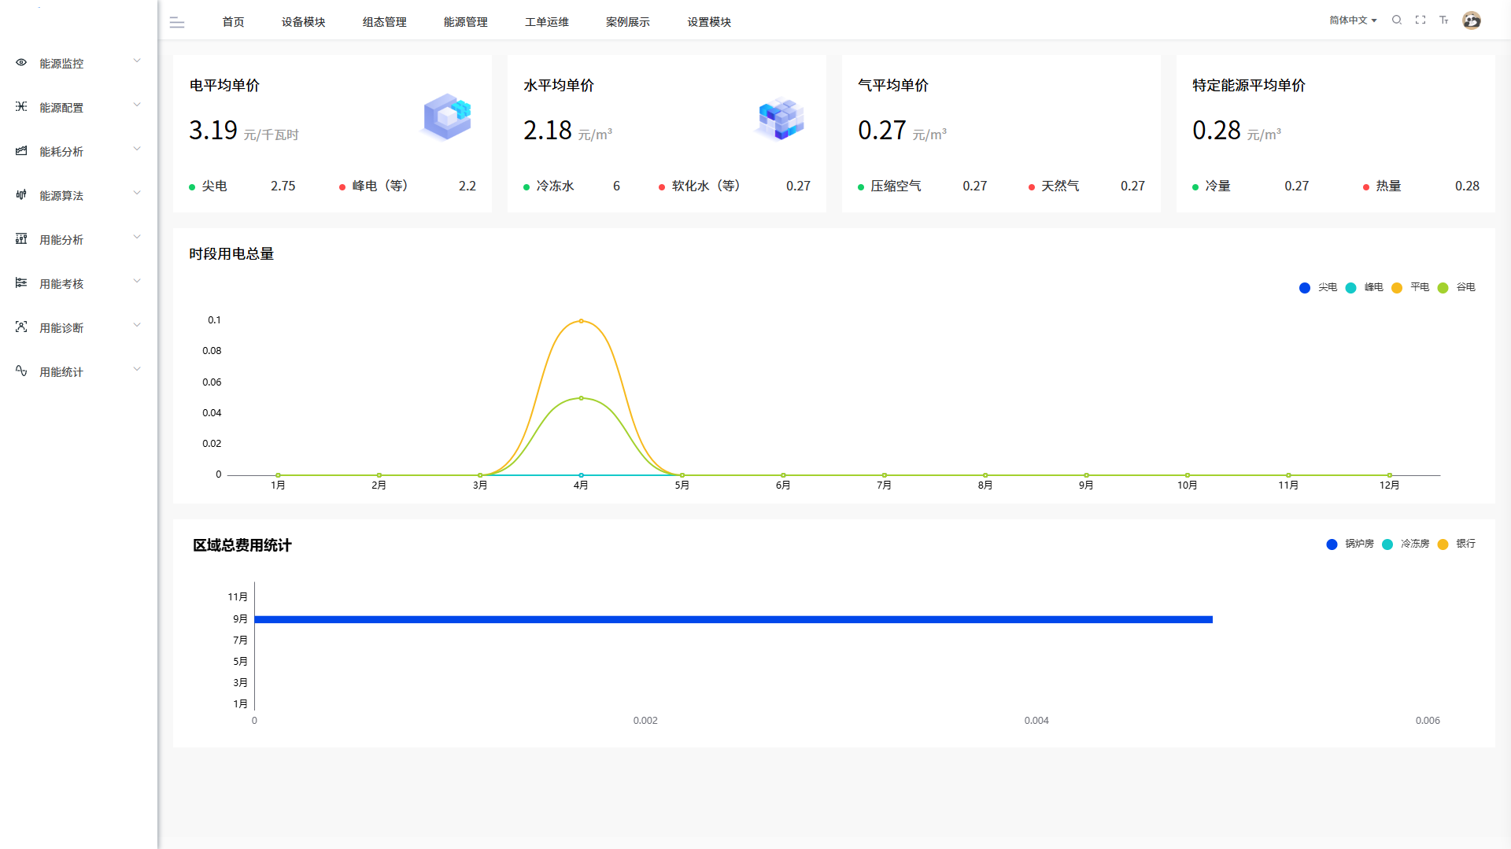Click the 能耗分析 chart icon in sidebar

coord(21,151)
